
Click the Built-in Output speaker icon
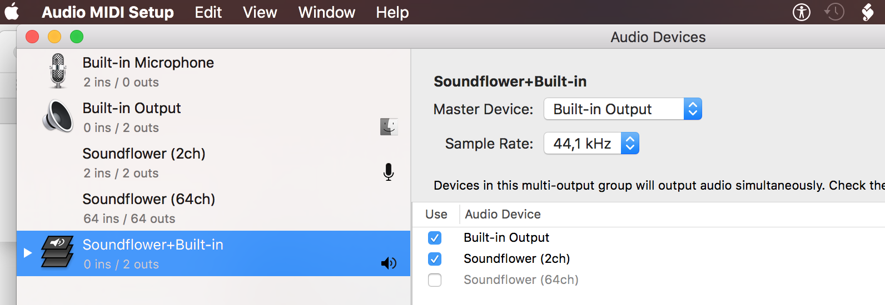pyautogui.click(x=58, y=116)
